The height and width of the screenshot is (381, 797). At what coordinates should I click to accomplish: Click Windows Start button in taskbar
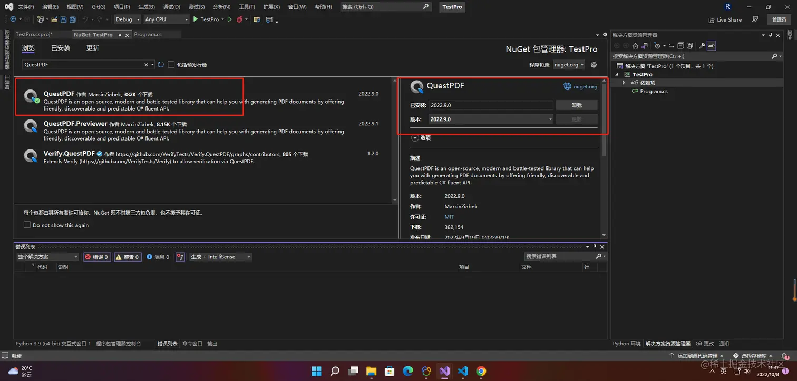pos(316,371)
